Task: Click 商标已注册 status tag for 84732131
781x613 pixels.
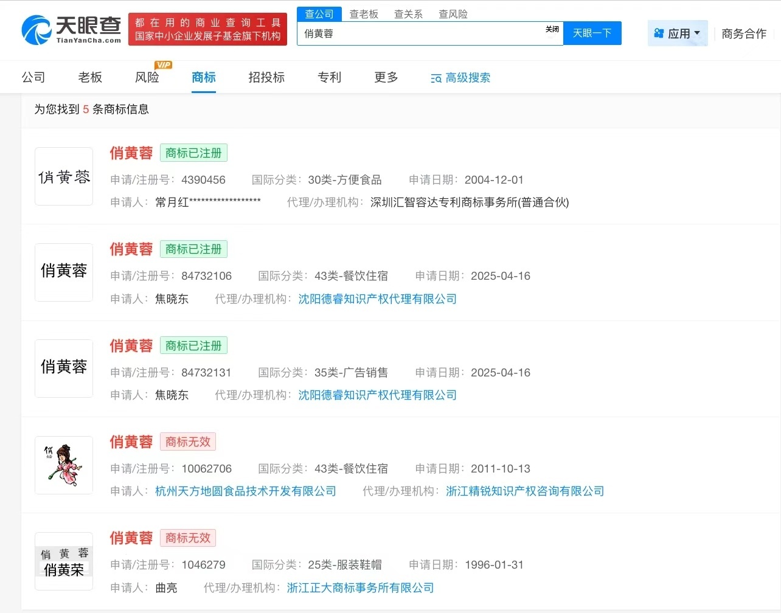Action: coord(193,346)
